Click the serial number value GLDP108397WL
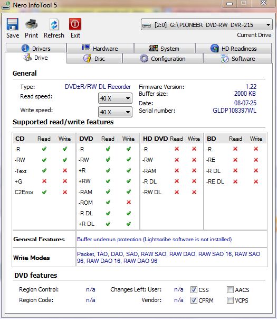Viewport: 277px width, 319px height. pyautogui.click(x=234, y=111)
